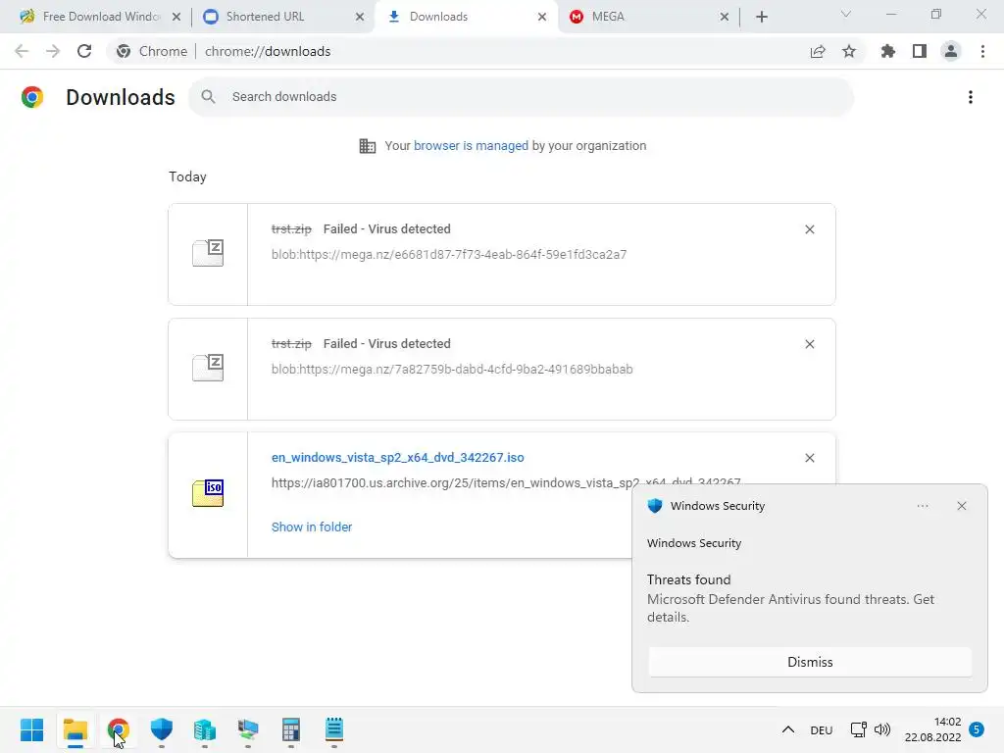The width and height of the screenshot is (1004, 753).
Task: Click the Chrome logo beside Downloads heading
Action: pyautogui.click(x=32, y=97)
